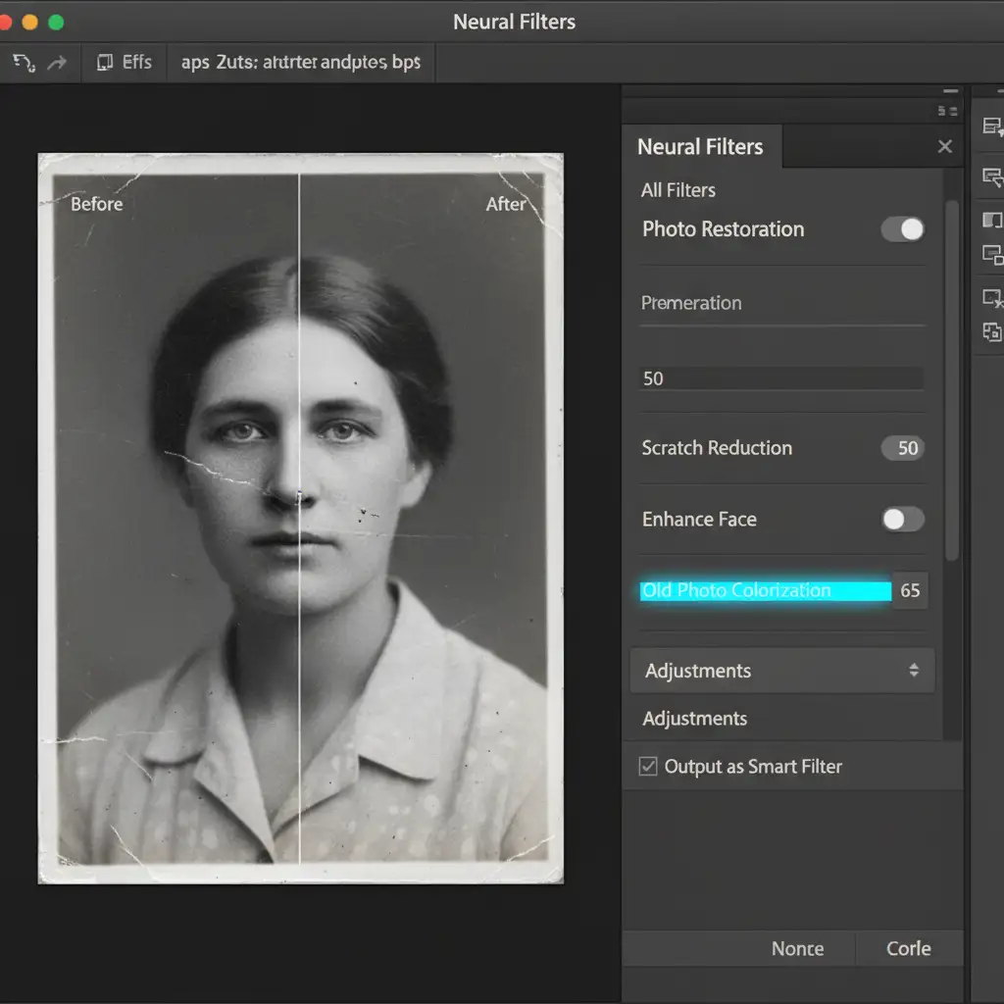
Task: Click the redo arrow icon in toolbar
Action: click(x=57, y=63)
